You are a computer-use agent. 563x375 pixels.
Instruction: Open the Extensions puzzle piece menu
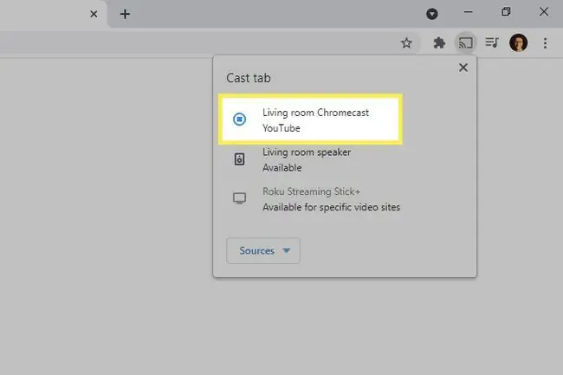tap(439, 43)
